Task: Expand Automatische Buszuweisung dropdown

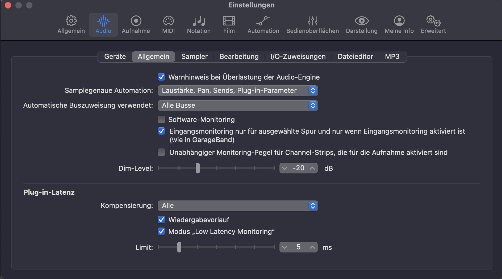Action: pyautogui.click(x=238, y=106)
